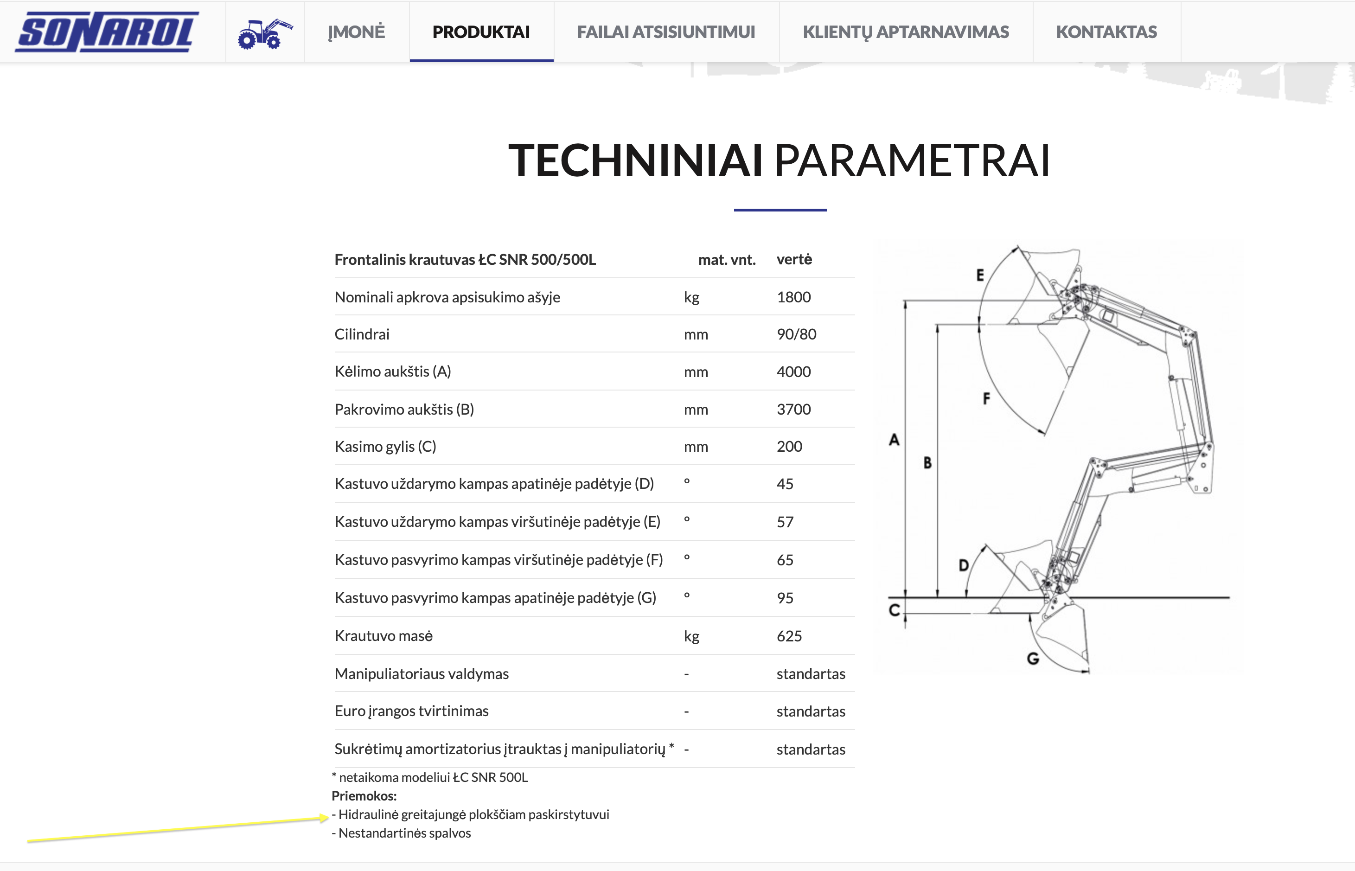
Task: Click the G angle label in diagram
Action: [1033, 658]
